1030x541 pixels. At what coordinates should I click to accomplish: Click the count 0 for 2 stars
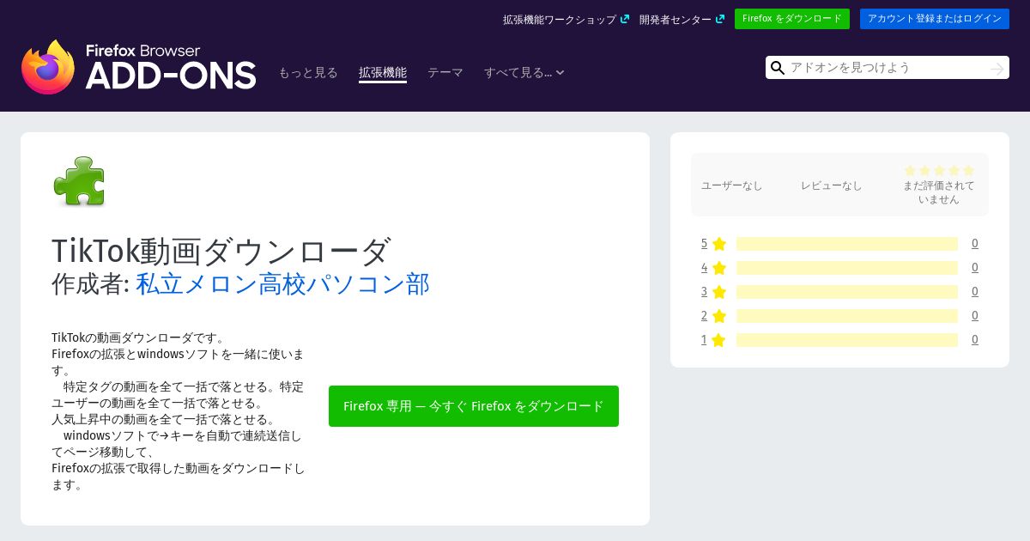tap(975, 316)
